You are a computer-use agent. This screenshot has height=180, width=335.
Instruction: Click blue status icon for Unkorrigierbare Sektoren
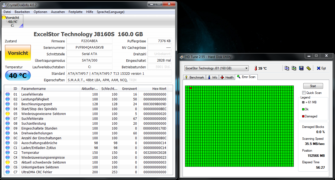[x=8, y=167]
